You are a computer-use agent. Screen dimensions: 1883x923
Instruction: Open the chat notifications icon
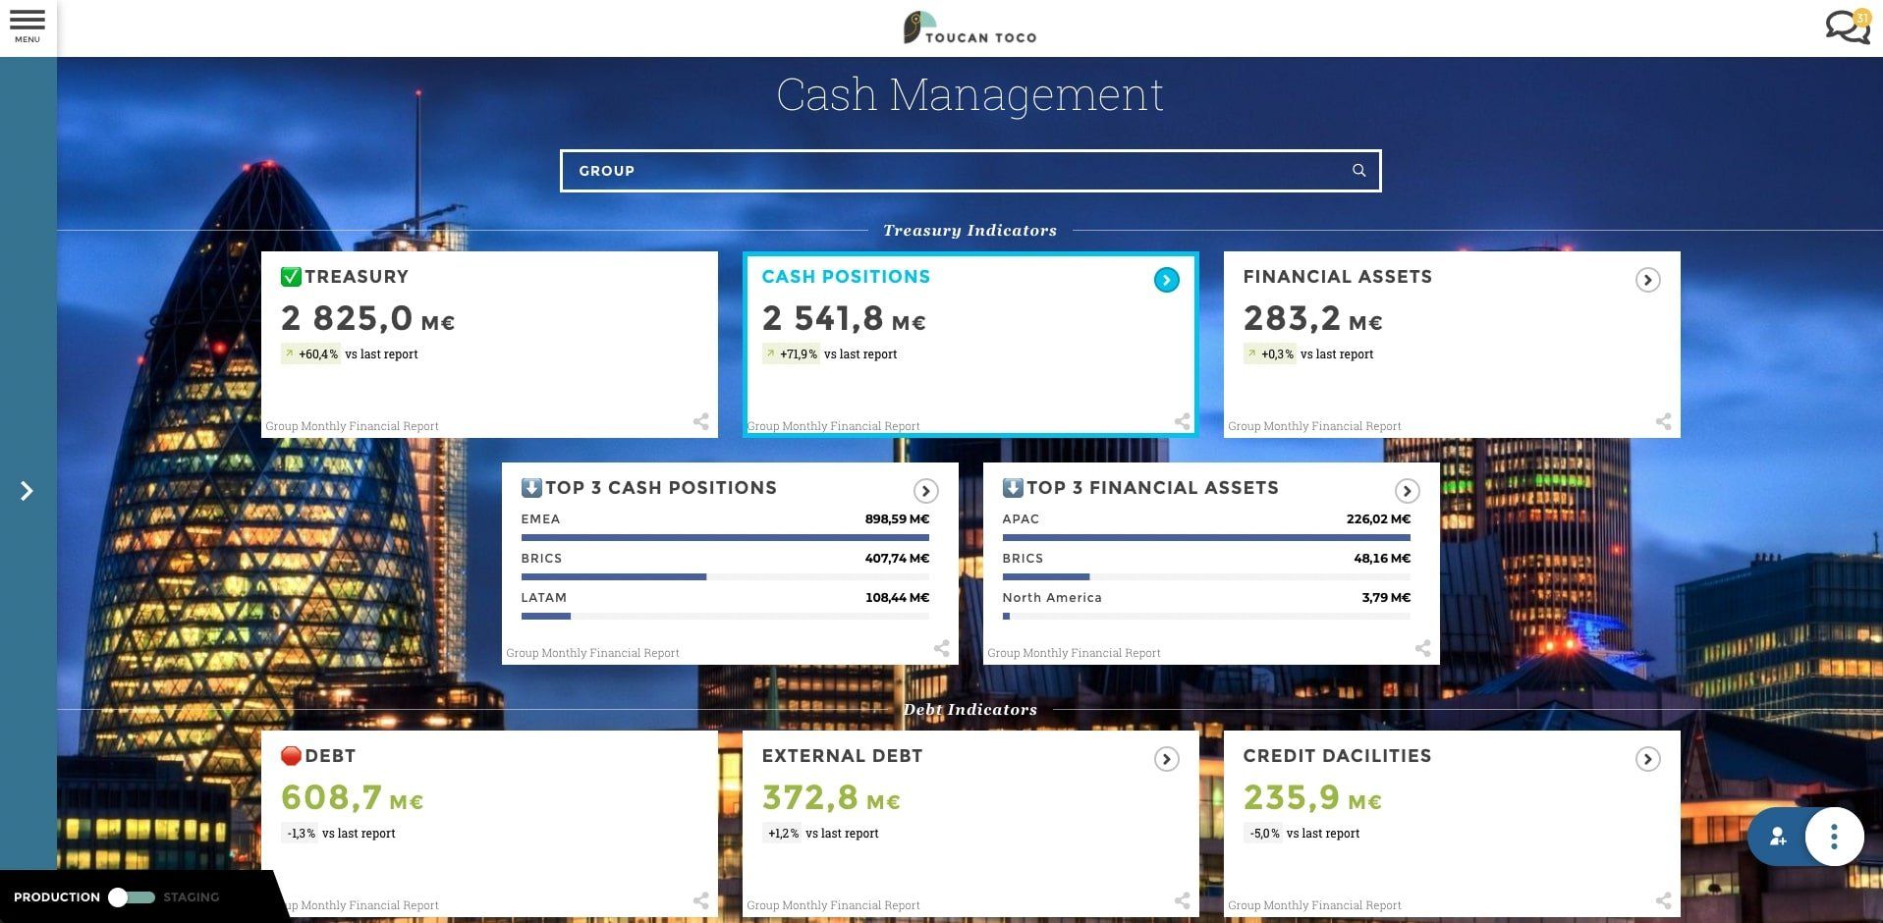pyautogui.click(x=1847, y=27)
